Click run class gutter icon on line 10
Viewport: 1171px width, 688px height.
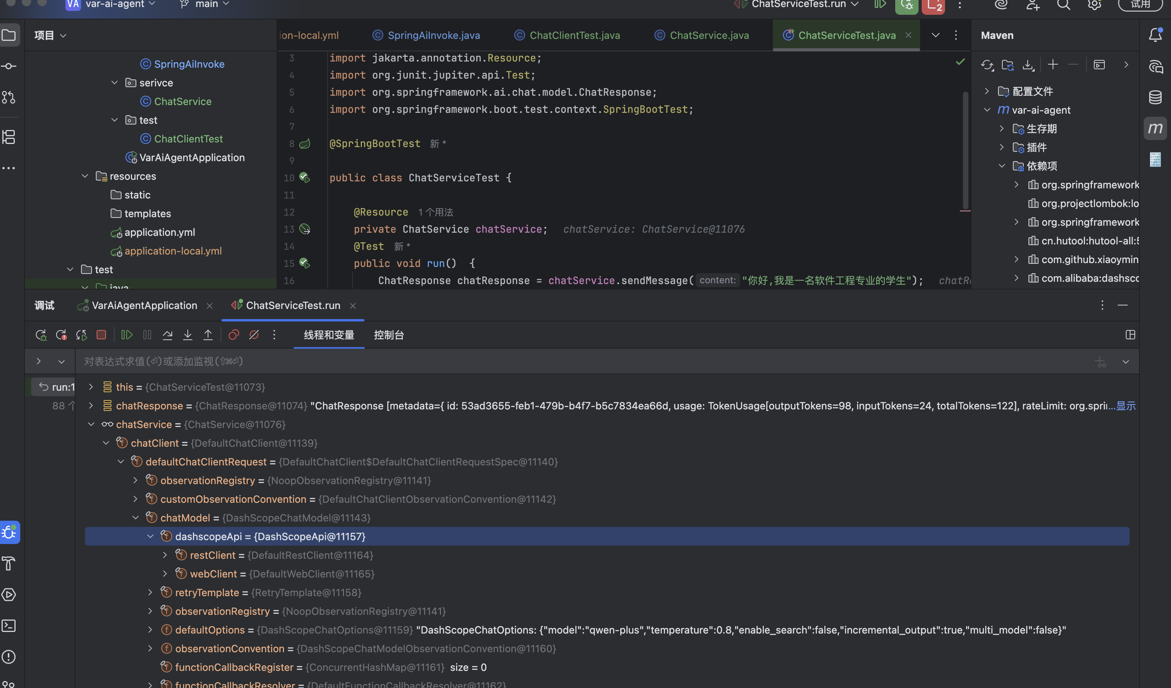tap(305, 178)
